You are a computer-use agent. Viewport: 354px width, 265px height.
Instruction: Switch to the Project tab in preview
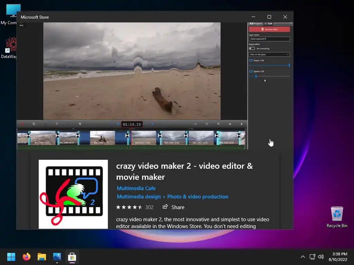[x=256, y=24]
